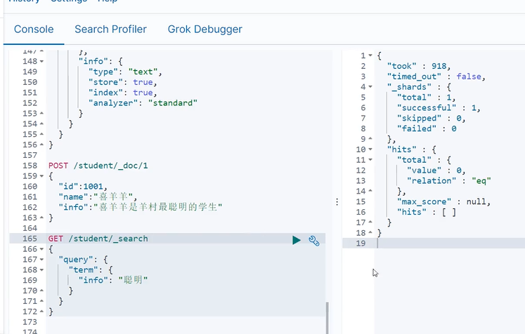Collapse "_shards" in response line 4
The height and width of the screenshot is (334, 525).
(x=370, y=87)
